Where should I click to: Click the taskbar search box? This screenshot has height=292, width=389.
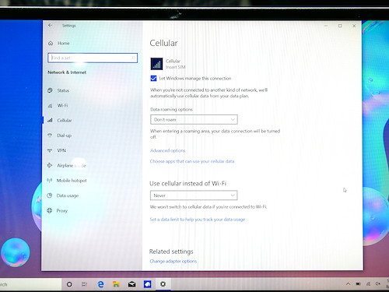(30, 284)
